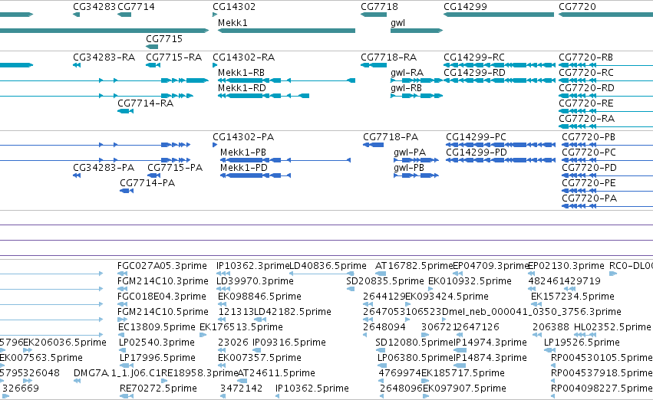Click the CG34283 gene label
653x400 pixels.
click(x=94, y=7)
